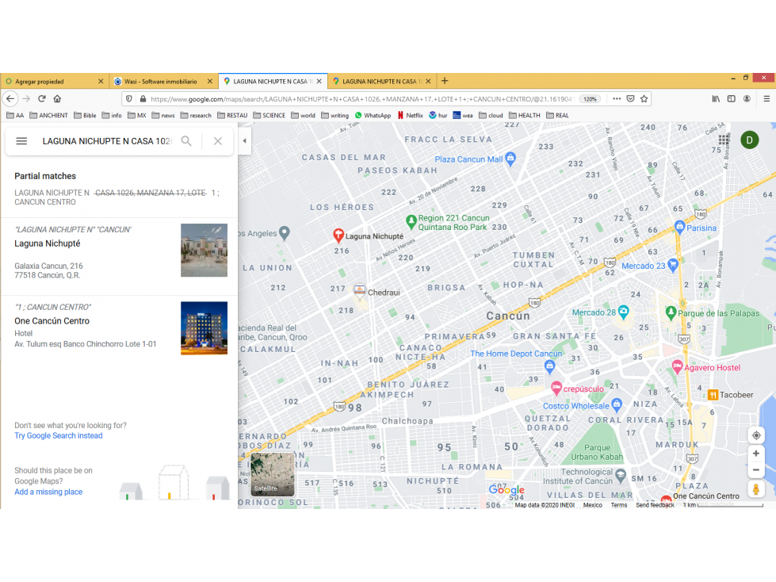This screenshot has width=776, height=582.
Task: Click the Agavero Hostel lodging pin
Action: pyautogui.click(x=678, y=366)
